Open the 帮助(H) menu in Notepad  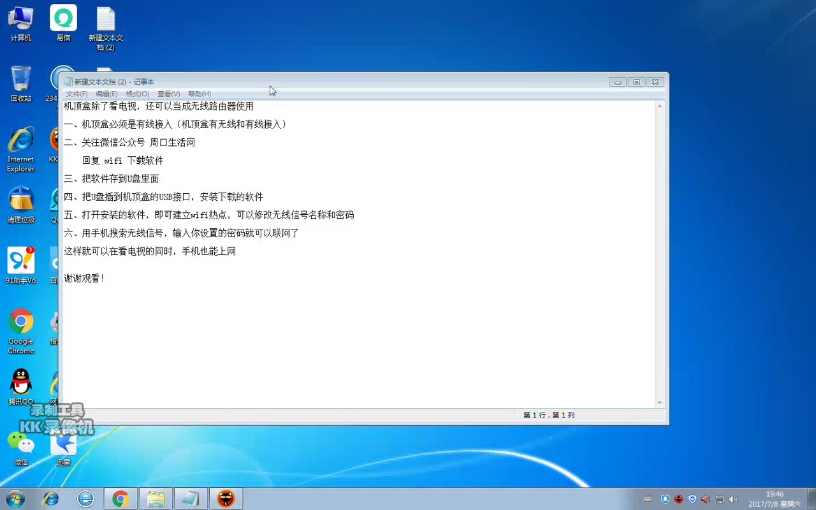click(200, 94)
